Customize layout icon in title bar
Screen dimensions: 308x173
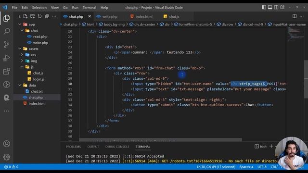282,7
